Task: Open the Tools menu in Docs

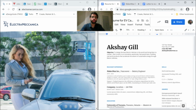Action: (147, 24)
